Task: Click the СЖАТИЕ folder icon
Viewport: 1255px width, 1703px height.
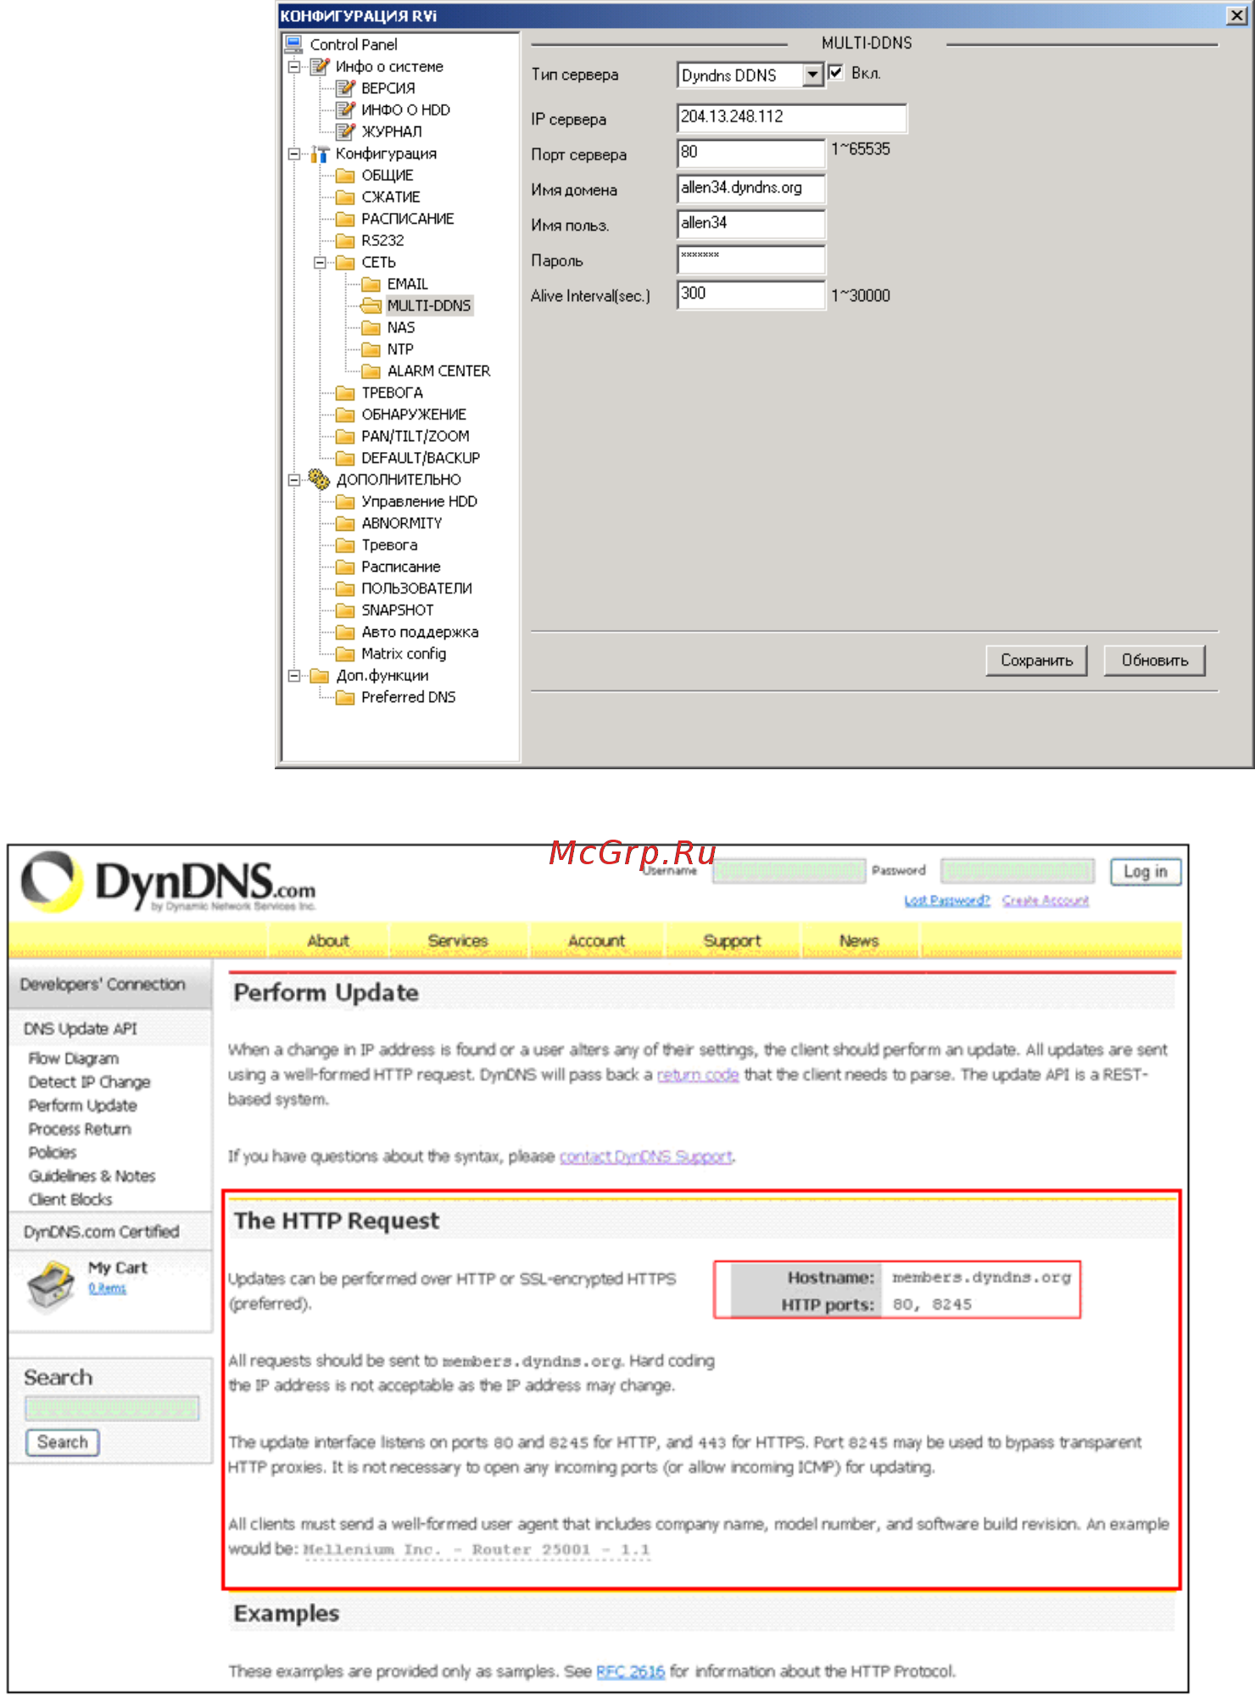Action: (345, 197)
